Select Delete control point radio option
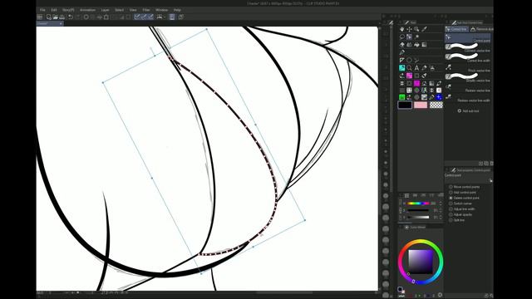 (451, 198)
